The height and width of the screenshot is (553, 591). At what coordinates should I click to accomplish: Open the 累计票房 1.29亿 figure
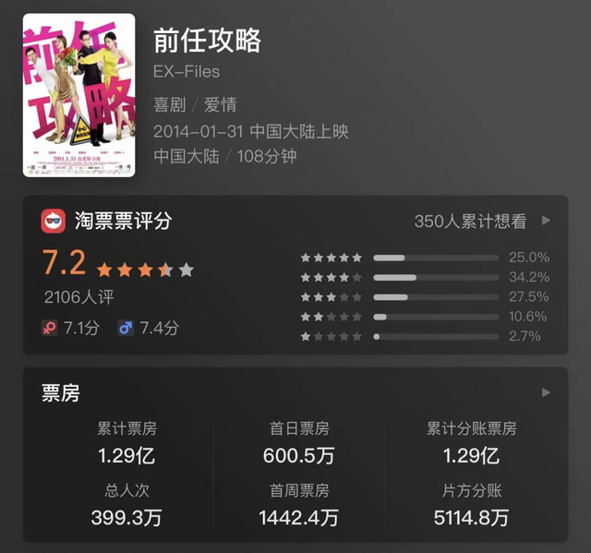pyautogui.click(x=127, y=456)
